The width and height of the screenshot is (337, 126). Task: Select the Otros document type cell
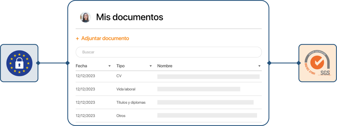(121, 116)
